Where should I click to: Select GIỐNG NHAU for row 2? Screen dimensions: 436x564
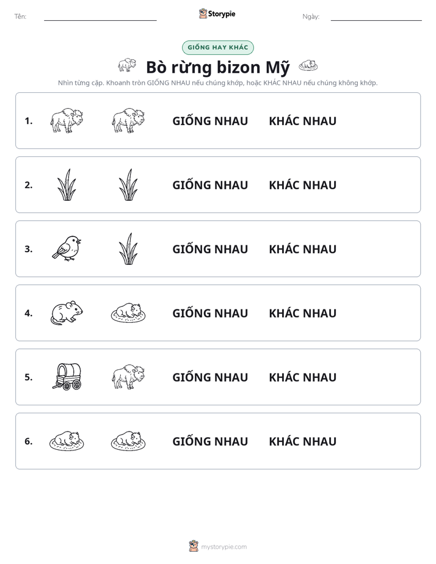pos(210,185)
